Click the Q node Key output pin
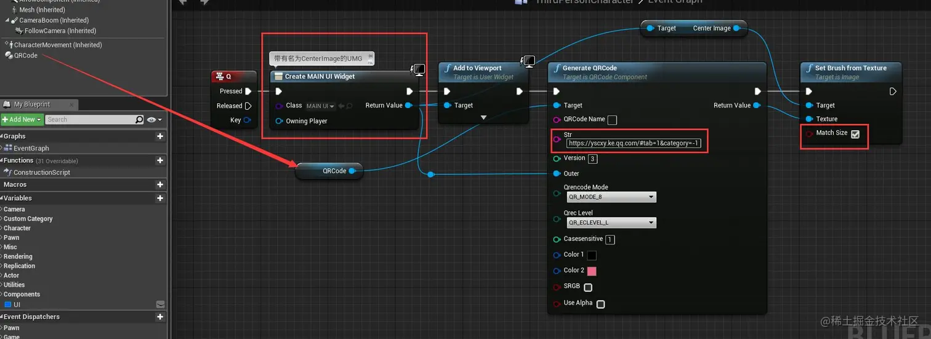Image resolution: width=931 pixels, height=339 pixels. pos(248,120)
